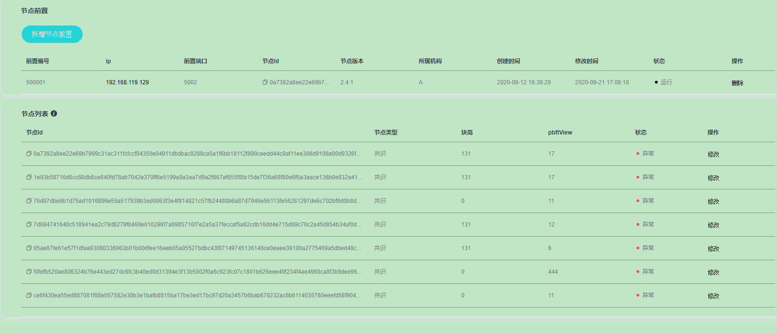Image resolution: width=777 pixels, height=334 pixels.
Task: Click pbftView value 444
Action: (553, 272)
